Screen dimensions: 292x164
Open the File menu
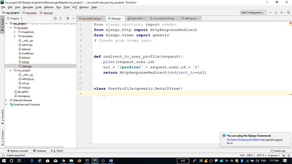(3, 7)
